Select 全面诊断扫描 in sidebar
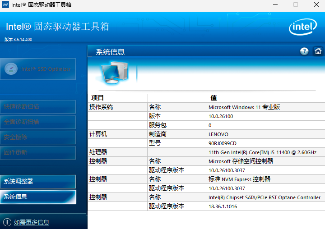The image size is (325, 229). pyautogui.click(x=38, y=122)
